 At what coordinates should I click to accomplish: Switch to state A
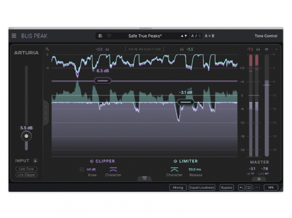click(x=193, y=36)
